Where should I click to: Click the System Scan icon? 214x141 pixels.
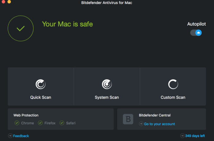[107, 84]
